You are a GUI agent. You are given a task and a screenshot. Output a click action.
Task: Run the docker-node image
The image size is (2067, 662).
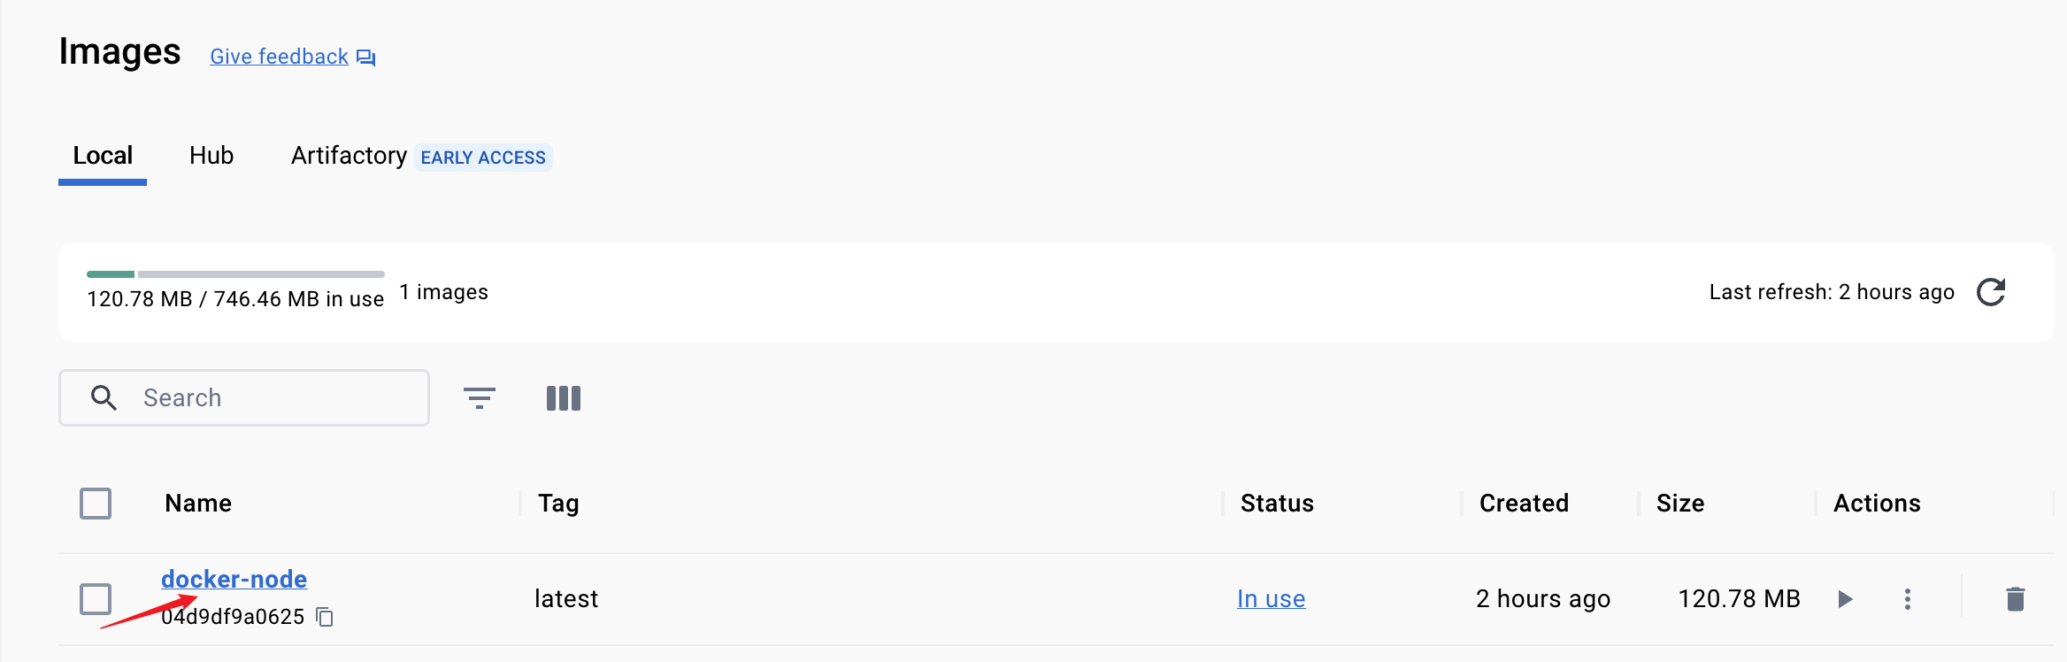[1845, 599]
